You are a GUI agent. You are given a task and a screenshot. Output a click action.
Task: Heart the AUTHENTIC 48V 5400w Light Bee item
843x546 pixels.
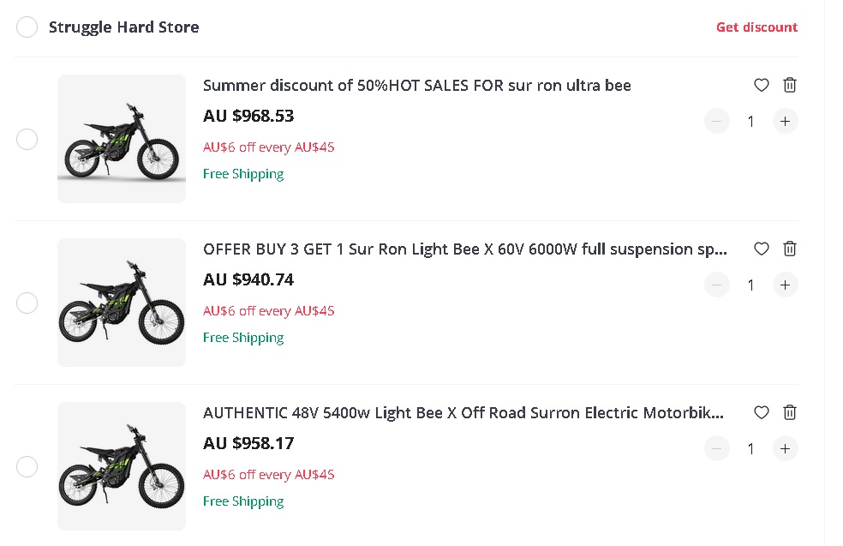761,412
